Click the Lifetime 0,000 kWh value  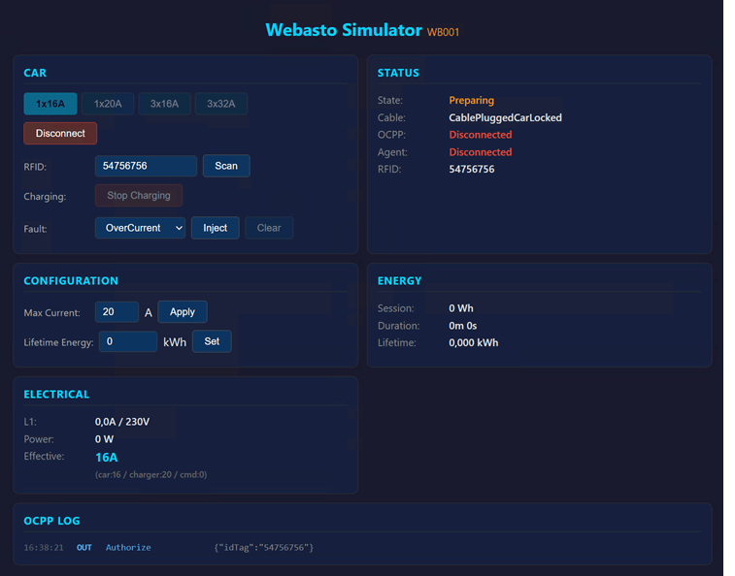coord(474,343)
